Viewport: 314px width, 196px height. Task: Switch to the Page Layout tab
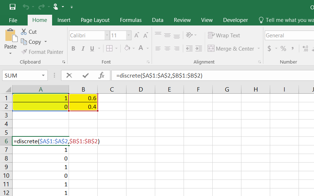[x=95, y=20]
